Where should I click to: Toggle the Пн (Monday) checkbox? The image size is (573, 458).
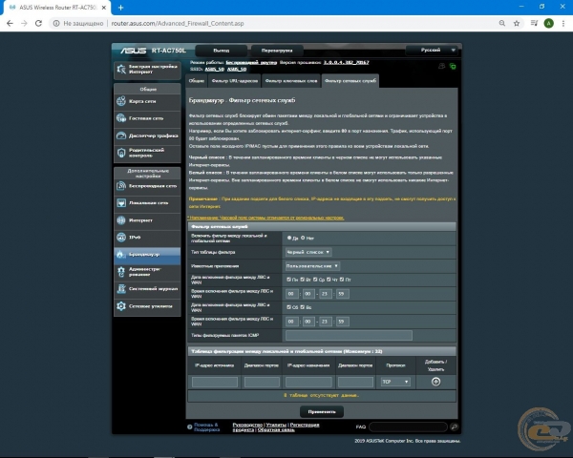(289, 280)
